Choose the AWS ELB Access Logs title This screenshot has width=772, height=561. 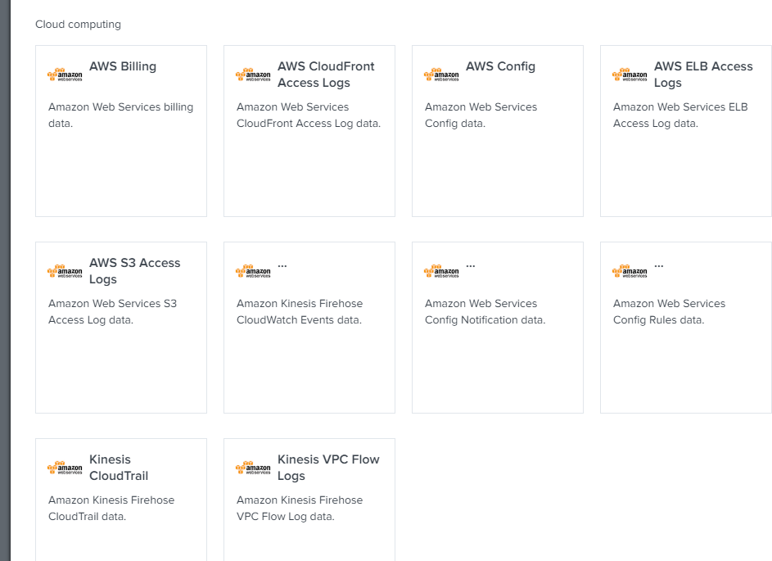[703, 75]
